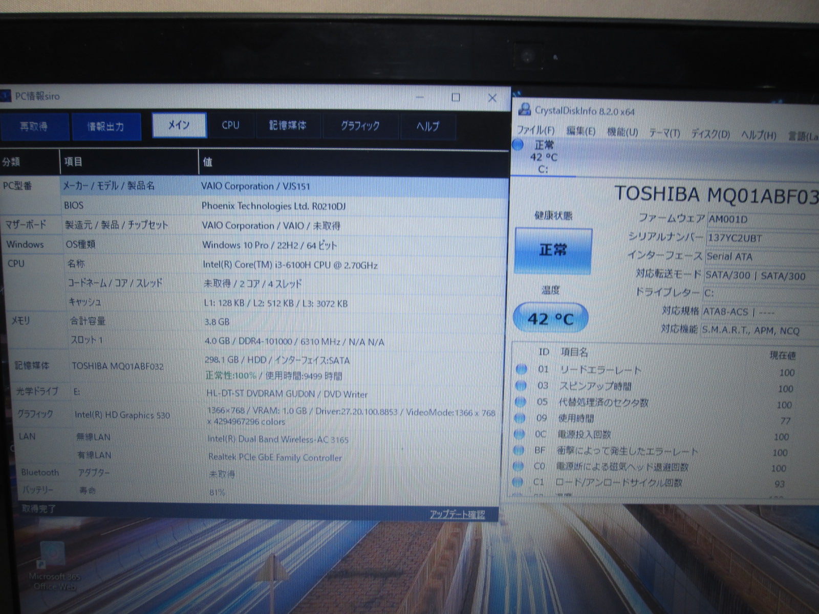Open the ディスク(D) menu
Screen dimensions: 819x614
coord(710,135)
